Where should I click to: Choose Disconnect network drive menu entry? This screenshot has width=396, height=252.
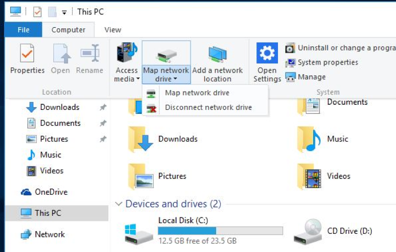tap(205, 108)
